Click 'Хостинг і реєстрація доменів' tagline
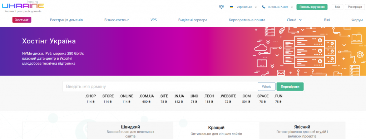 23,11
